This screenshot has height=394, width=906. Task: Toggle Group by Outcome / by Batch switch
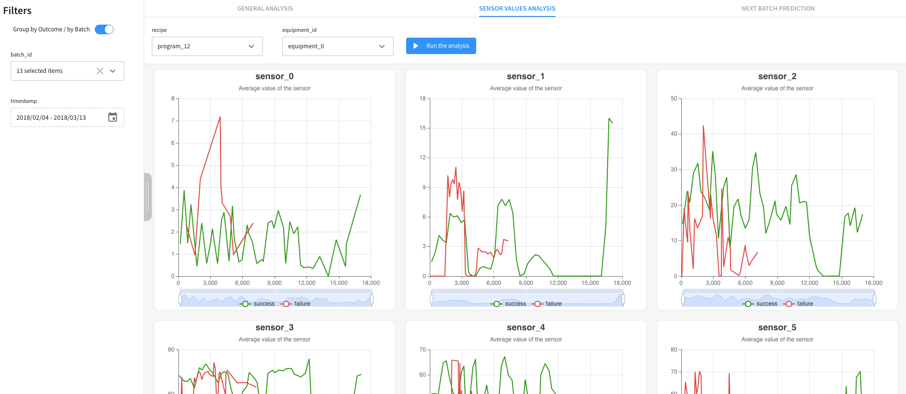pyautogui.click(x=104, y=29)
